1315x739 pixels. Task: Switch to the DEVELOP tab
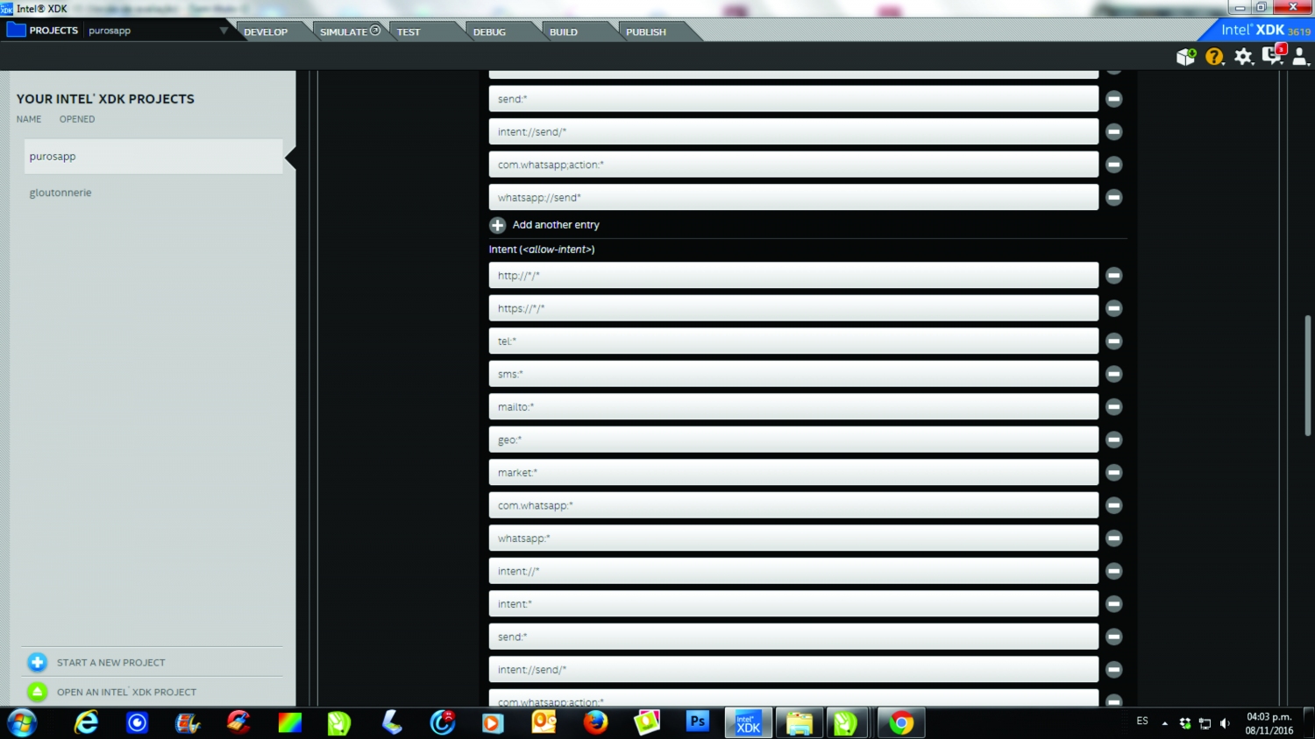266,32
